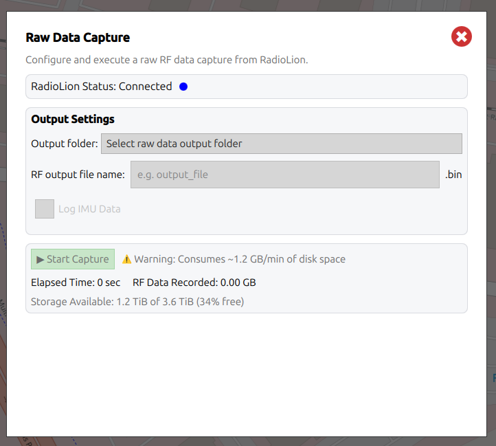
Task: Click the yellow warning triangle icon
Action: click(127, 259)
